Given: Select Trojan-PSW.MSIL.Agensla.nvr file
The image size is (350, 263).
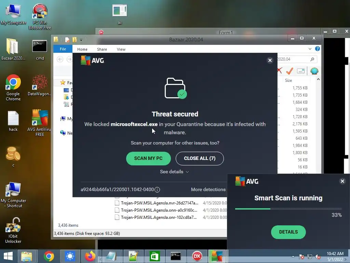Looking at the screenshot, I should pos(159,203).
